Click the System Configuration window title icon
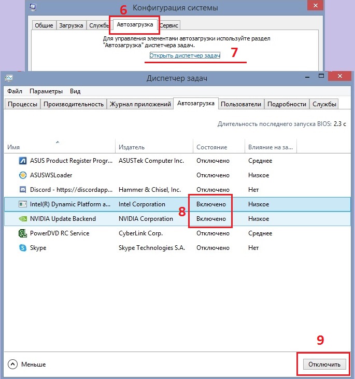Screen dimensions: 355x379 click(x=33, y=7)
